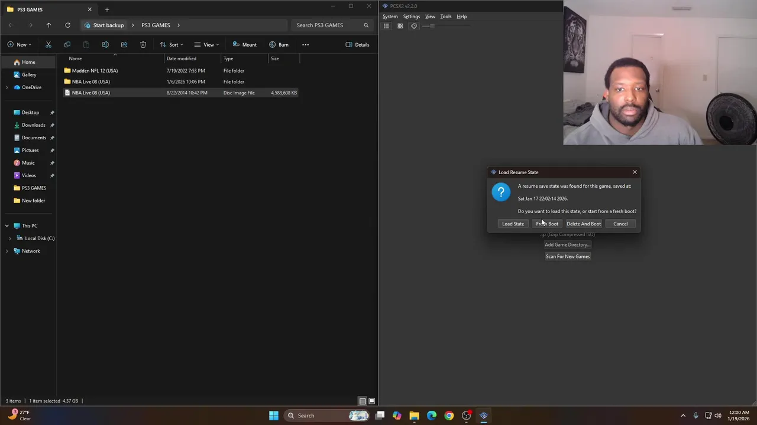Open Google Chrome from taskbar
757x425 pixels.
click(x=449, y=416)
